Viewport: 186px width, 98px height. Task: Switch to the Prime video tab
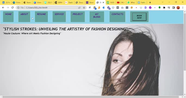pos(17,2)
